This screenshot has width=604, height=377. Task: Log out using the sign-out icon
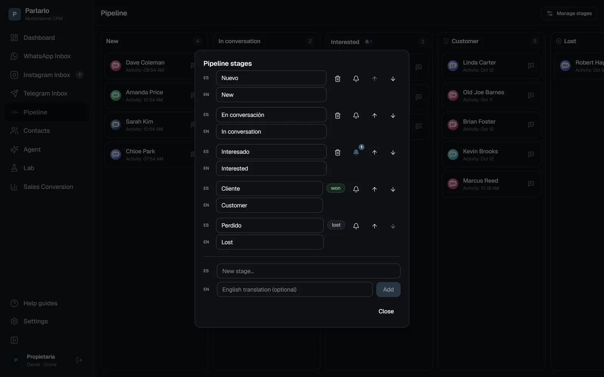pyautogui.click(x=79, y=360)
